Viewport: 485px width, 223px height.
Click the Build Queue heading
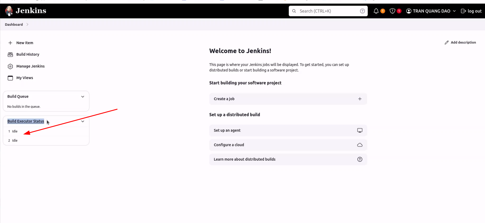click(18, 97)
